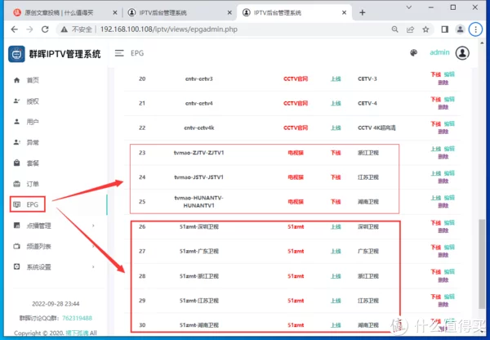Image resolution: width=490 pixels, height=340 pixels.
Task: Open the Chrome profile icon
Action: click(460, 29)
